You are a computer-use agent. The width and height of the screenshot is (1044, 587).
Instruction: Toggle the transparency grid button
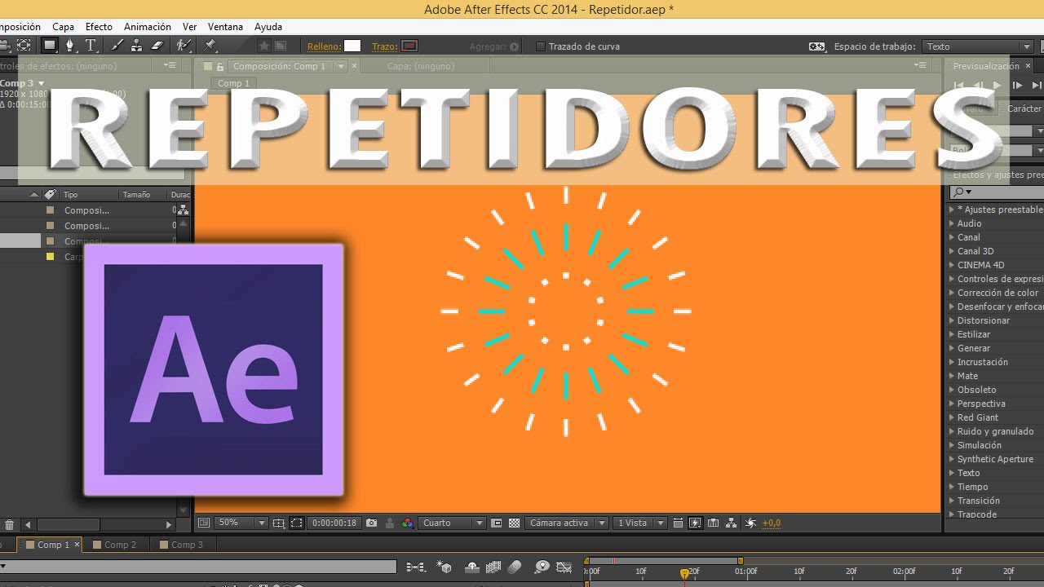pyautogui.click(x=514, y=523)
